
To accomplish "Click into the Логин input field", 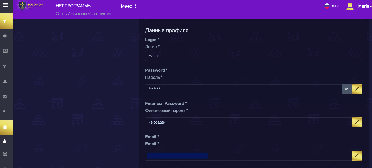I will (253, 56).
